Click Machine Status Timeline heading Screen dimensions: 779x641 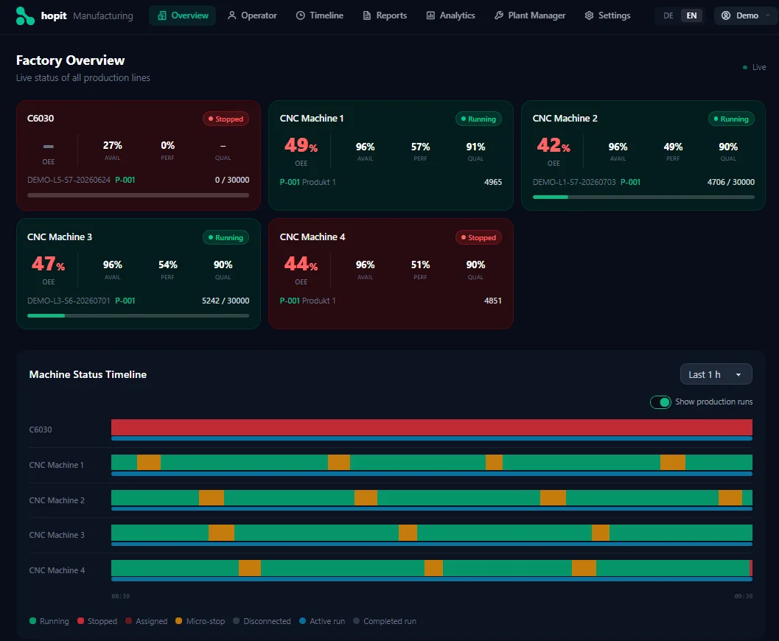click(88, 374)
